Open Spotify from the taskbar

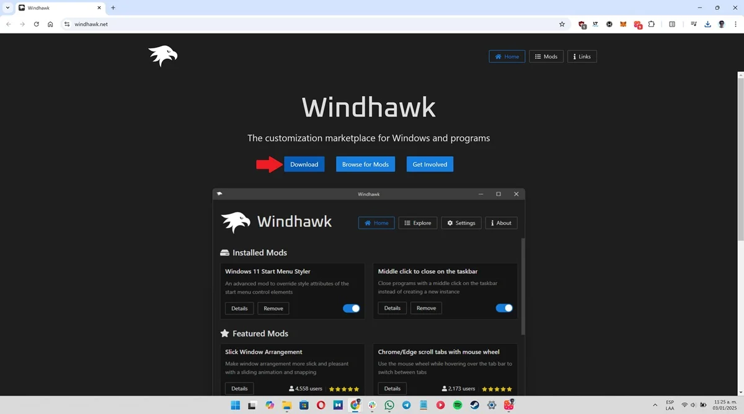[x=458, y=405]
